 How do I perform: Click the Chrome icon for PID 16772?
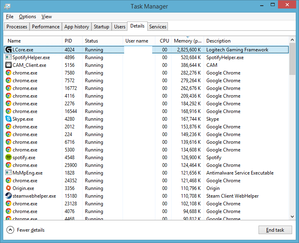coord(8,88)
